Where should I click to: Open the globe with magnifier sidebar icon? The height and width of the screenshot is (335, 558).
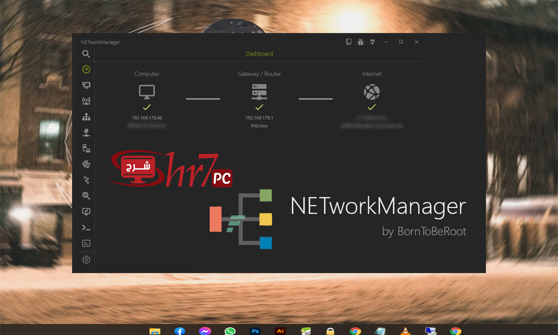[x=86, y=196]
